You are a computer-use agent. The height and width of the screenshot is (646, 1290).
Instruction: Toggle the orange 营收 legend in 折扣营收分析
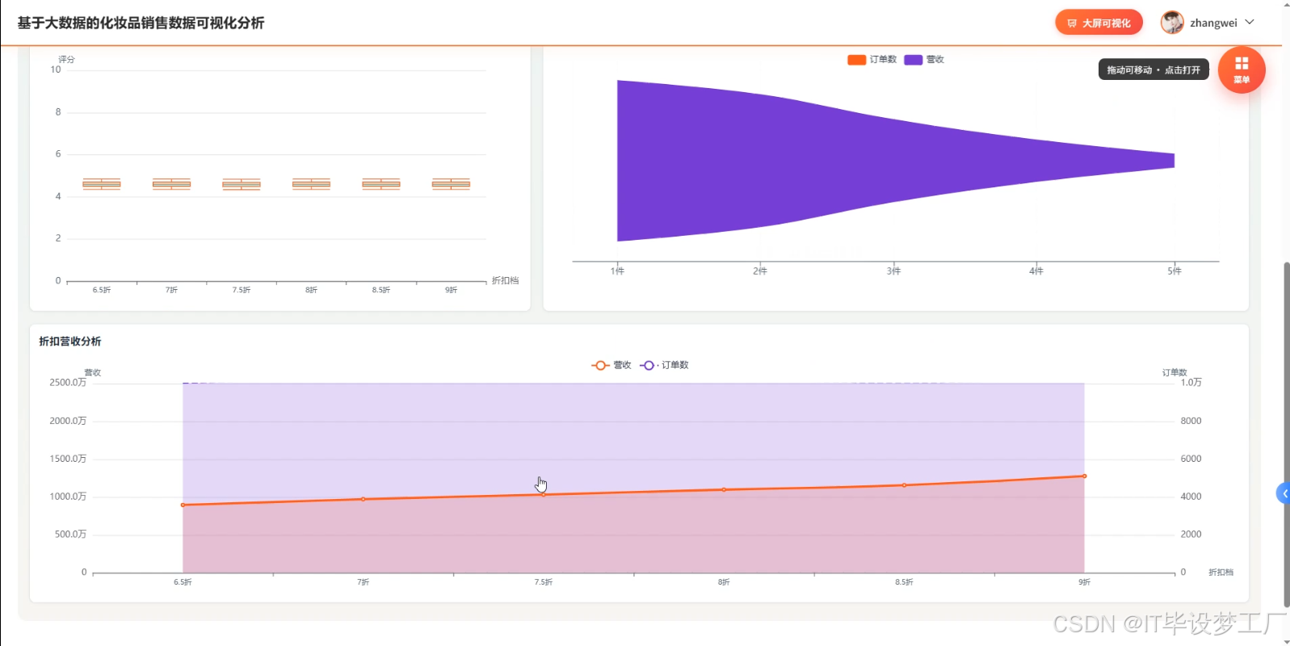[x=611, y=365]
